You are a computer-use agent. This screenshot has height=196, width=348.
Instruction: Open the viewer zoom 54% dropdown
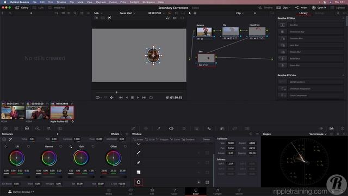pos(98,13)
